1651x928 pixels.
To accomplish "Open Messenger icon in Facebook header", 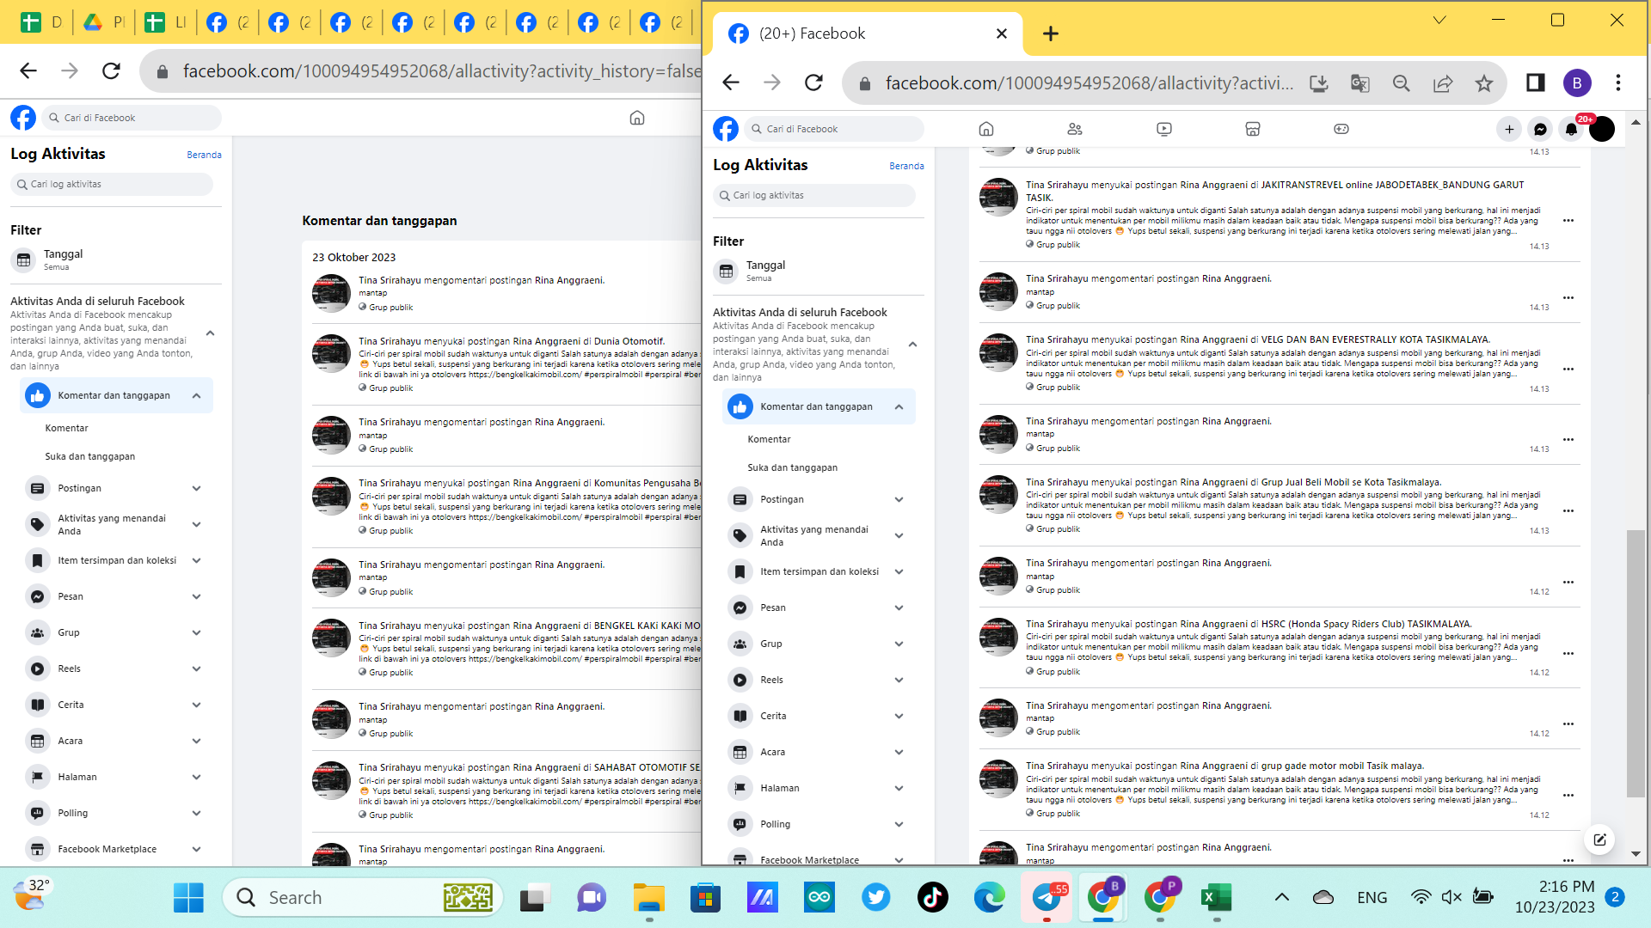I will pyautogui.click(x=1540, y=130).
